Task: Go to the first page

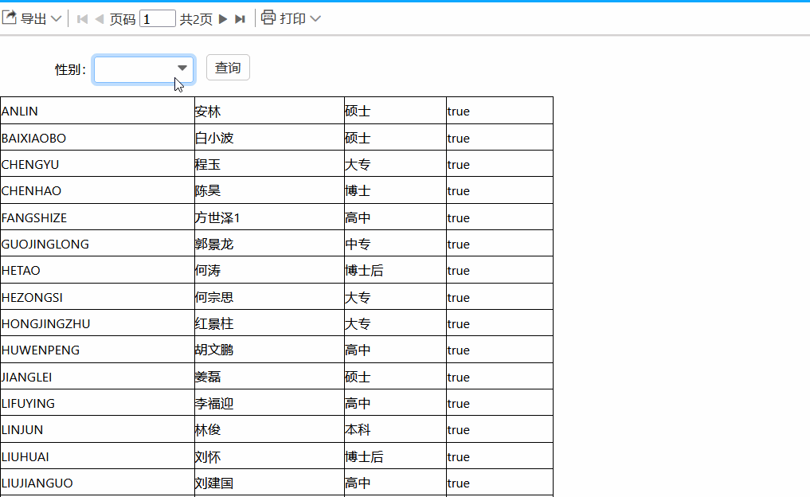Action: [81, 19]
